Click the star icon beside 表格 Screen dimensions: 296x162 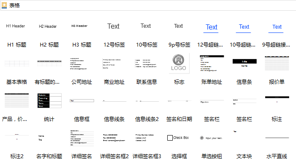pos(4,5)
